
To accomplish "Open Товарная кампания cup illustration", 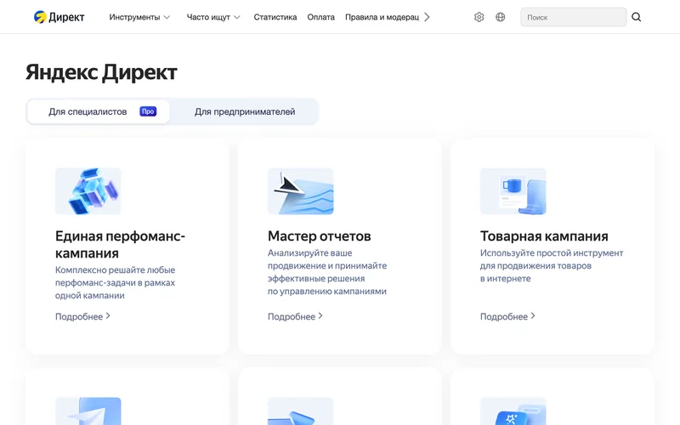I will point(513,191).
